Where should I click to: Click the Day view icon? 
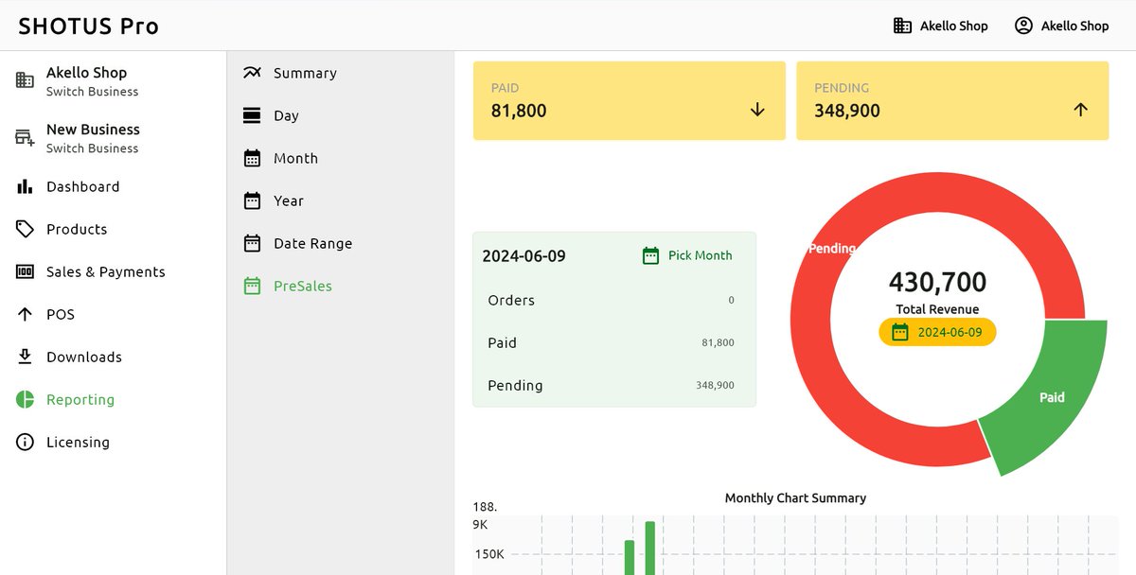[x=252, y=115]
